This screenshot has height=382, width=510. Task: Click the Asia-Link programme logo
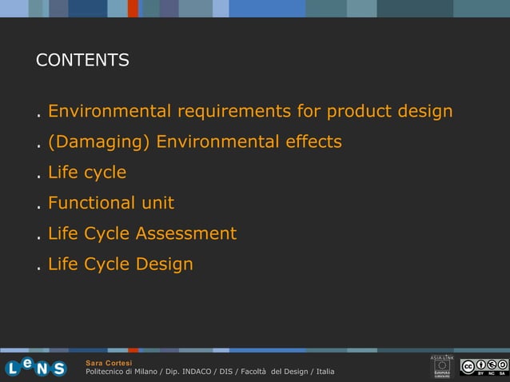(442, 367)
